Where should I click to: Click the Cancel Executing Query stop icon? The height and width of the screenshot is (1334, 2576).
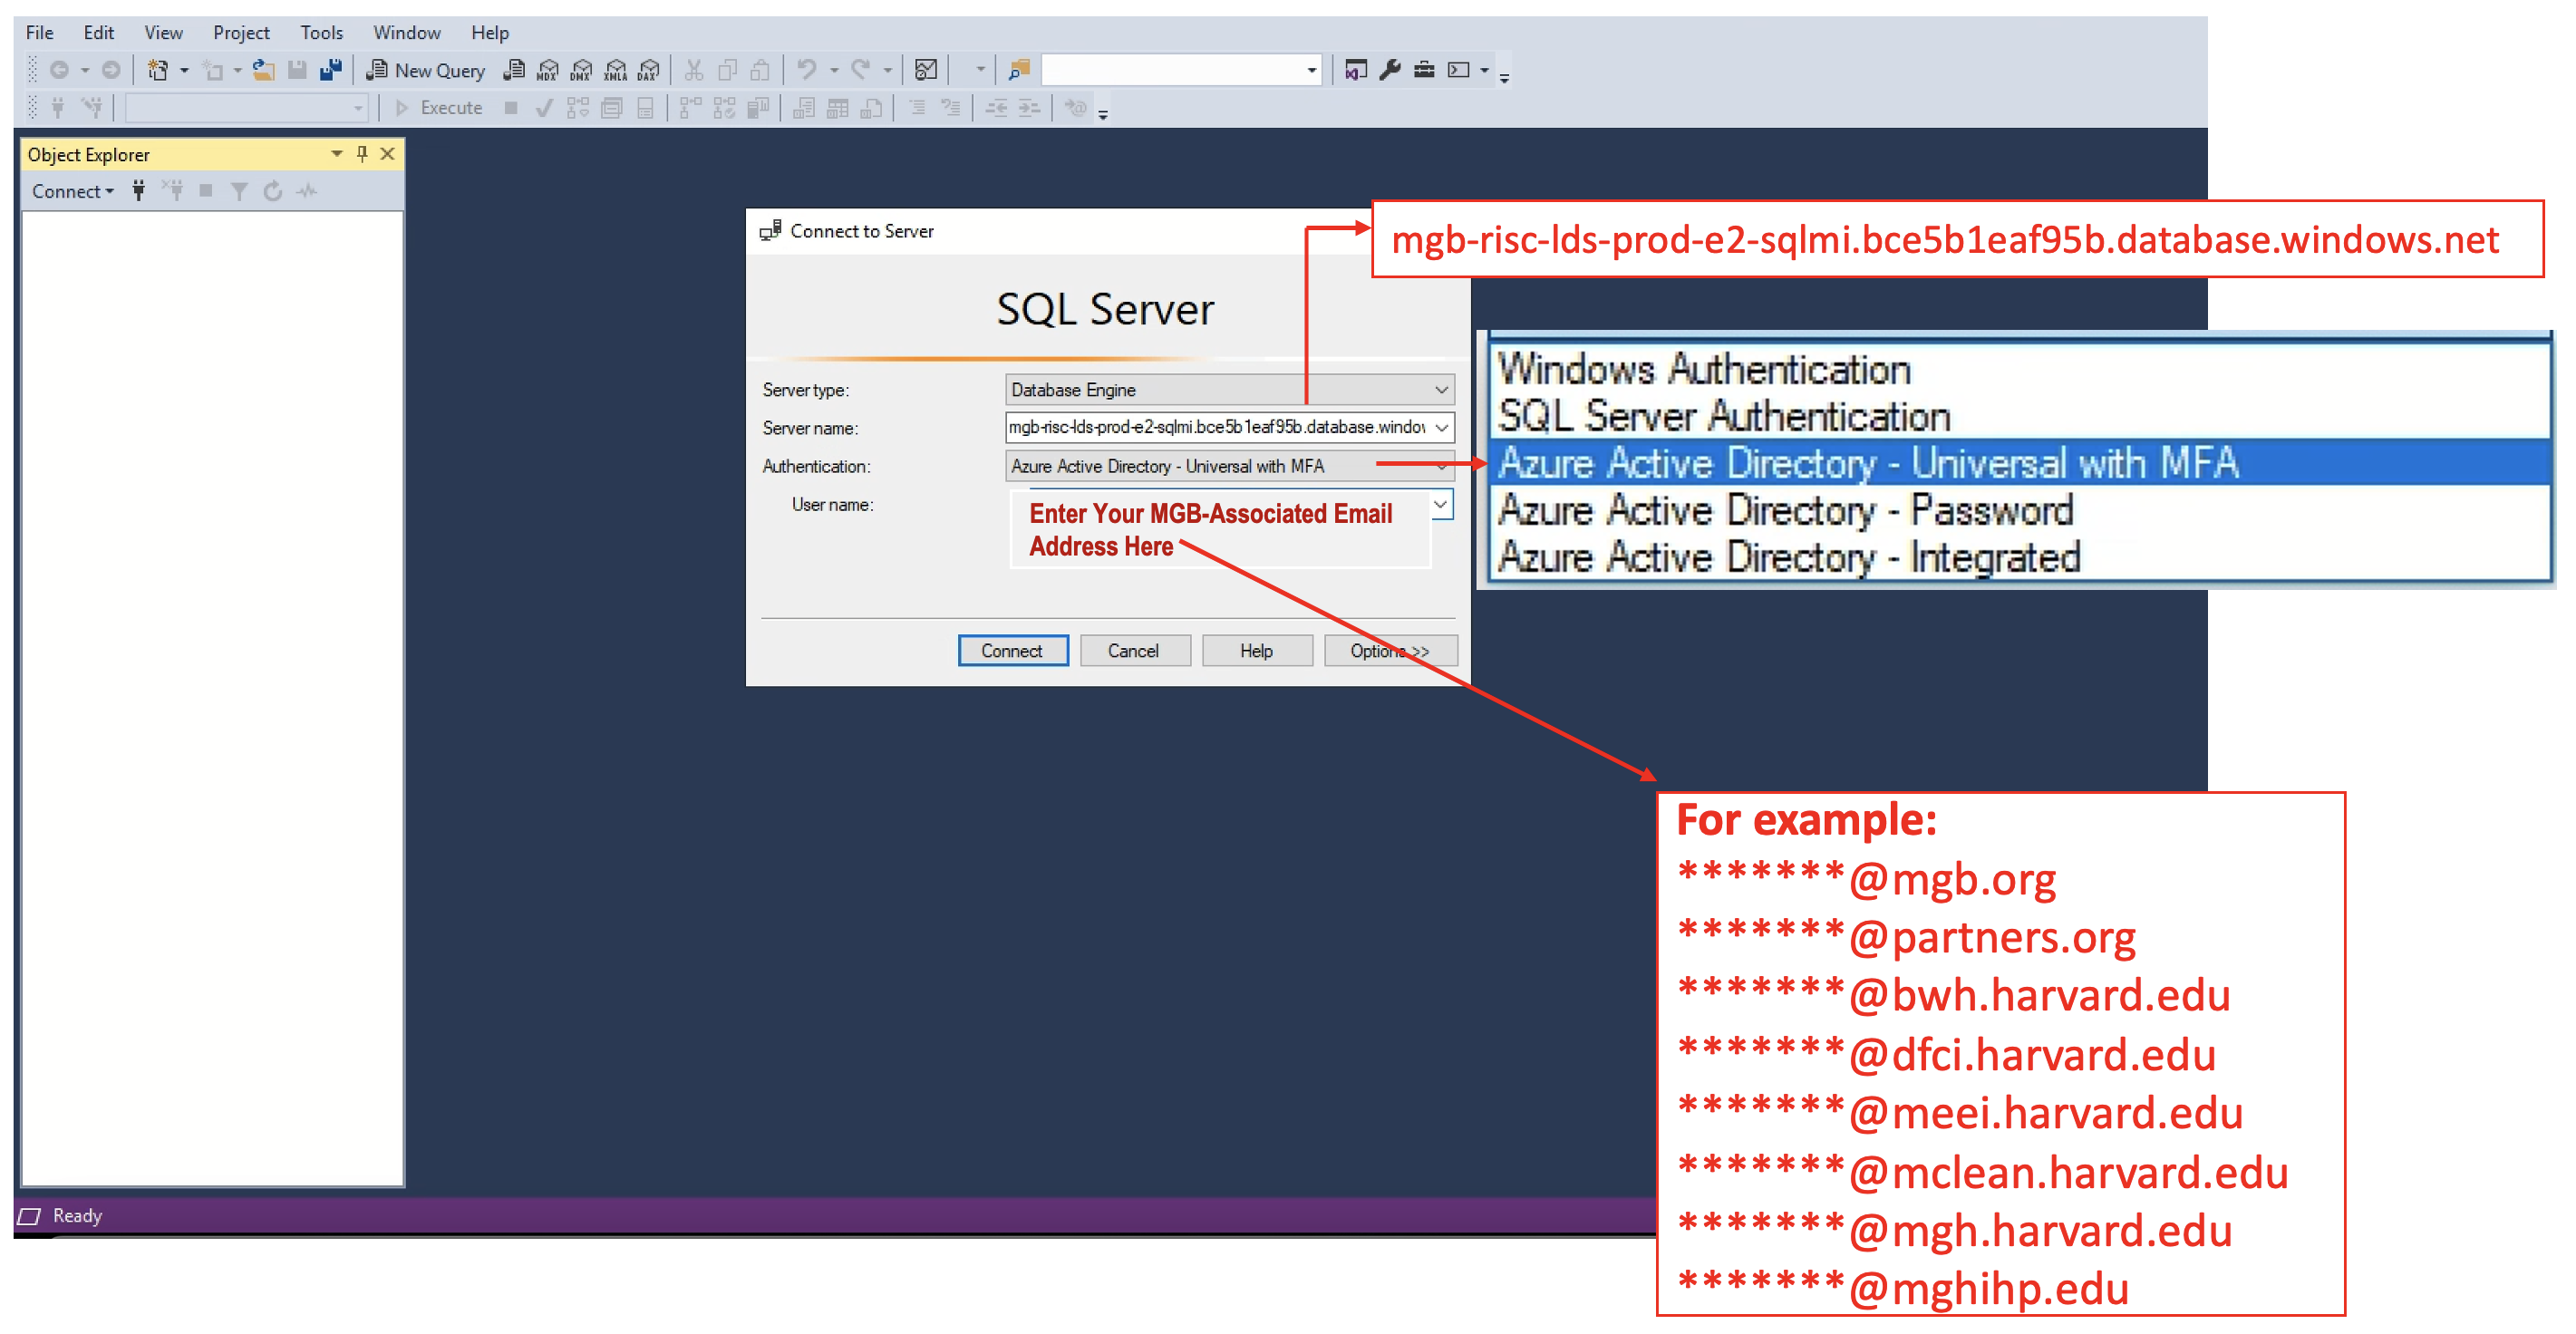[x=511, y=108]
